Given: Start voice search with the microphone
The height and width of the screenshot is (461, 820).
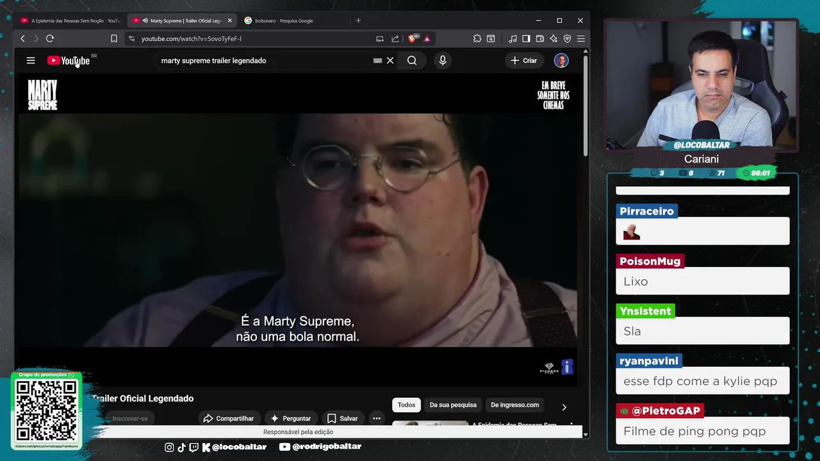Looking at the screenshot, I should (442, 60).
